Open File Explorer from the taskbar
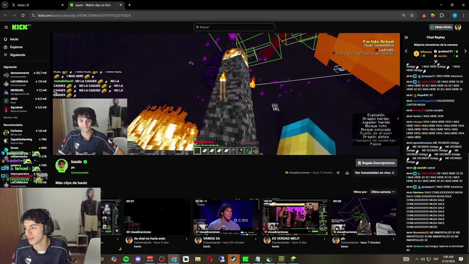Viewport: 469px width, 264px height. [198, 259]
